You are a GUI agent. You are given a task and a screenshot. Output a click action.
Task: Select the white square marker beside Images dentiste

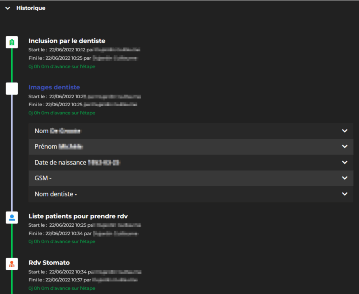click(x=12, y=89)
